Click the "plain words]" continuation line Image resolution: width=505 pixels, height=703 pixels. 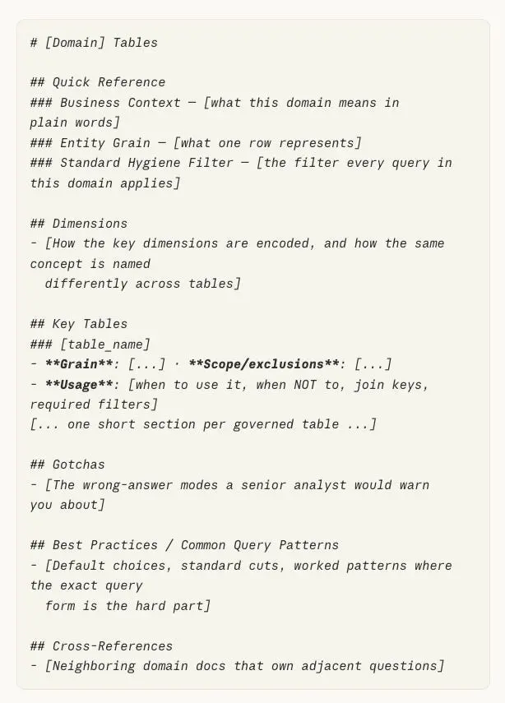(75, 123)
